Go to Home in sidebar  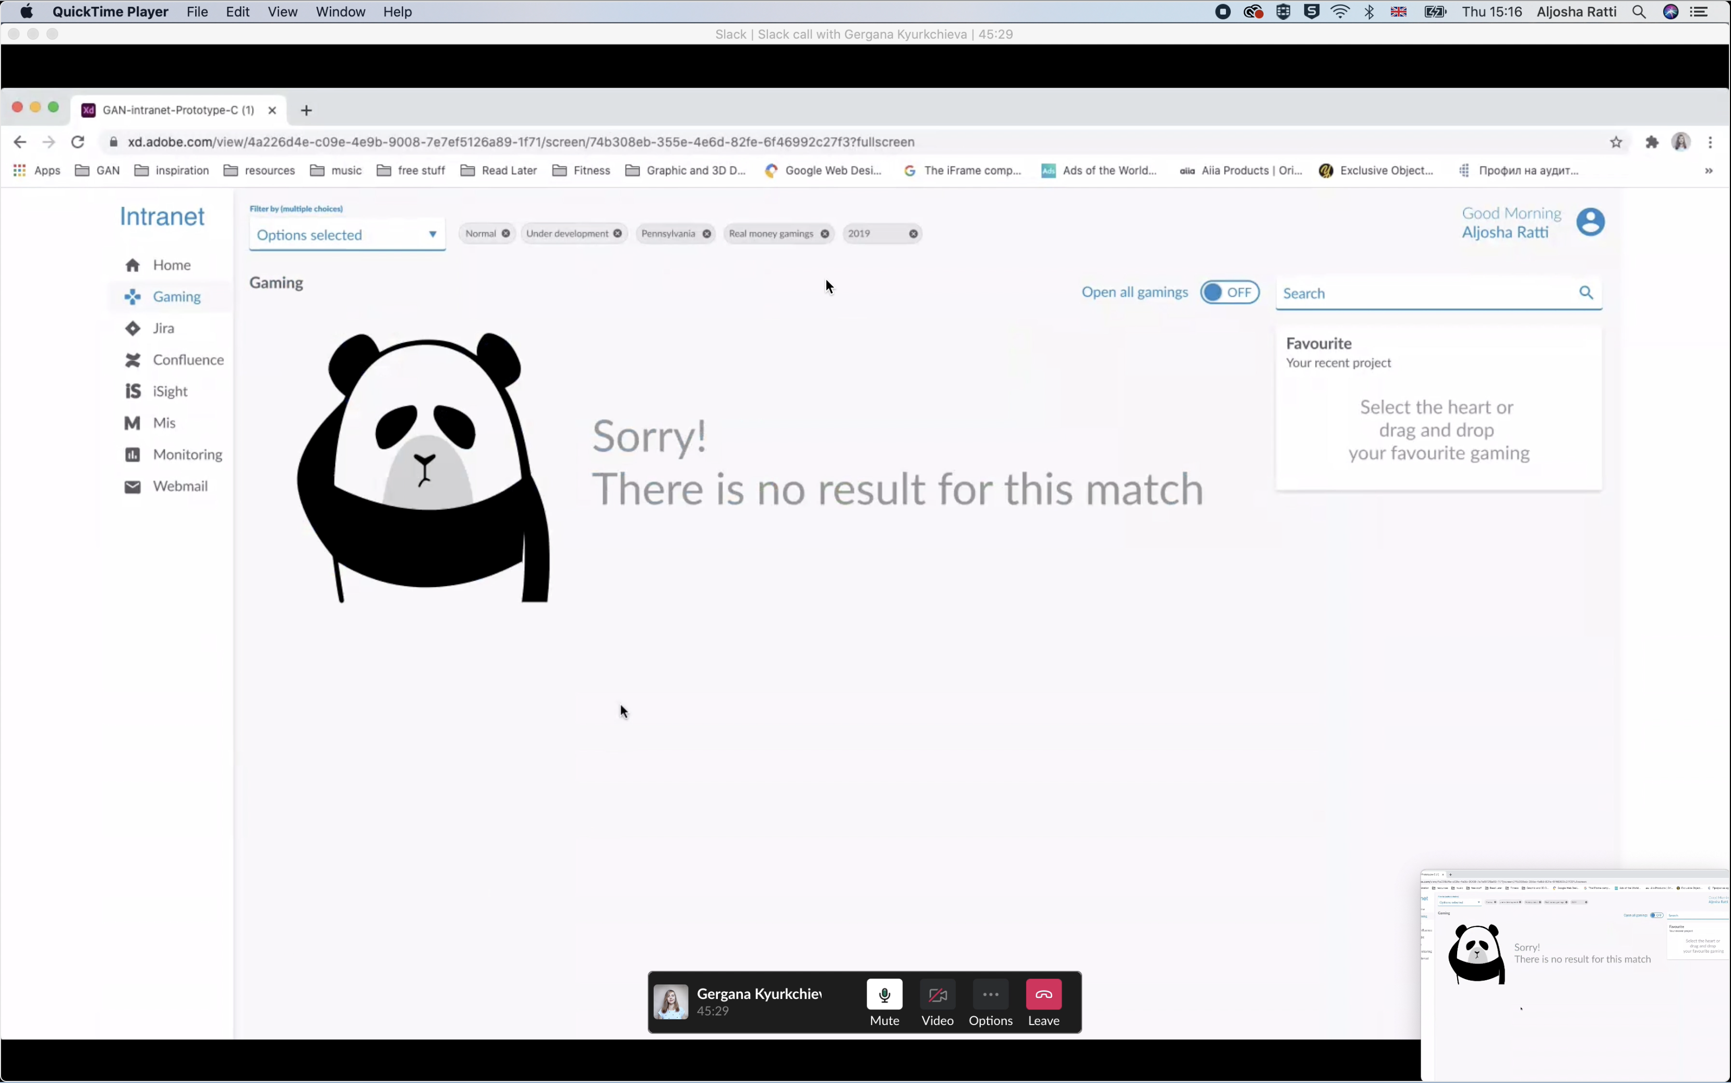pos(171,265)
